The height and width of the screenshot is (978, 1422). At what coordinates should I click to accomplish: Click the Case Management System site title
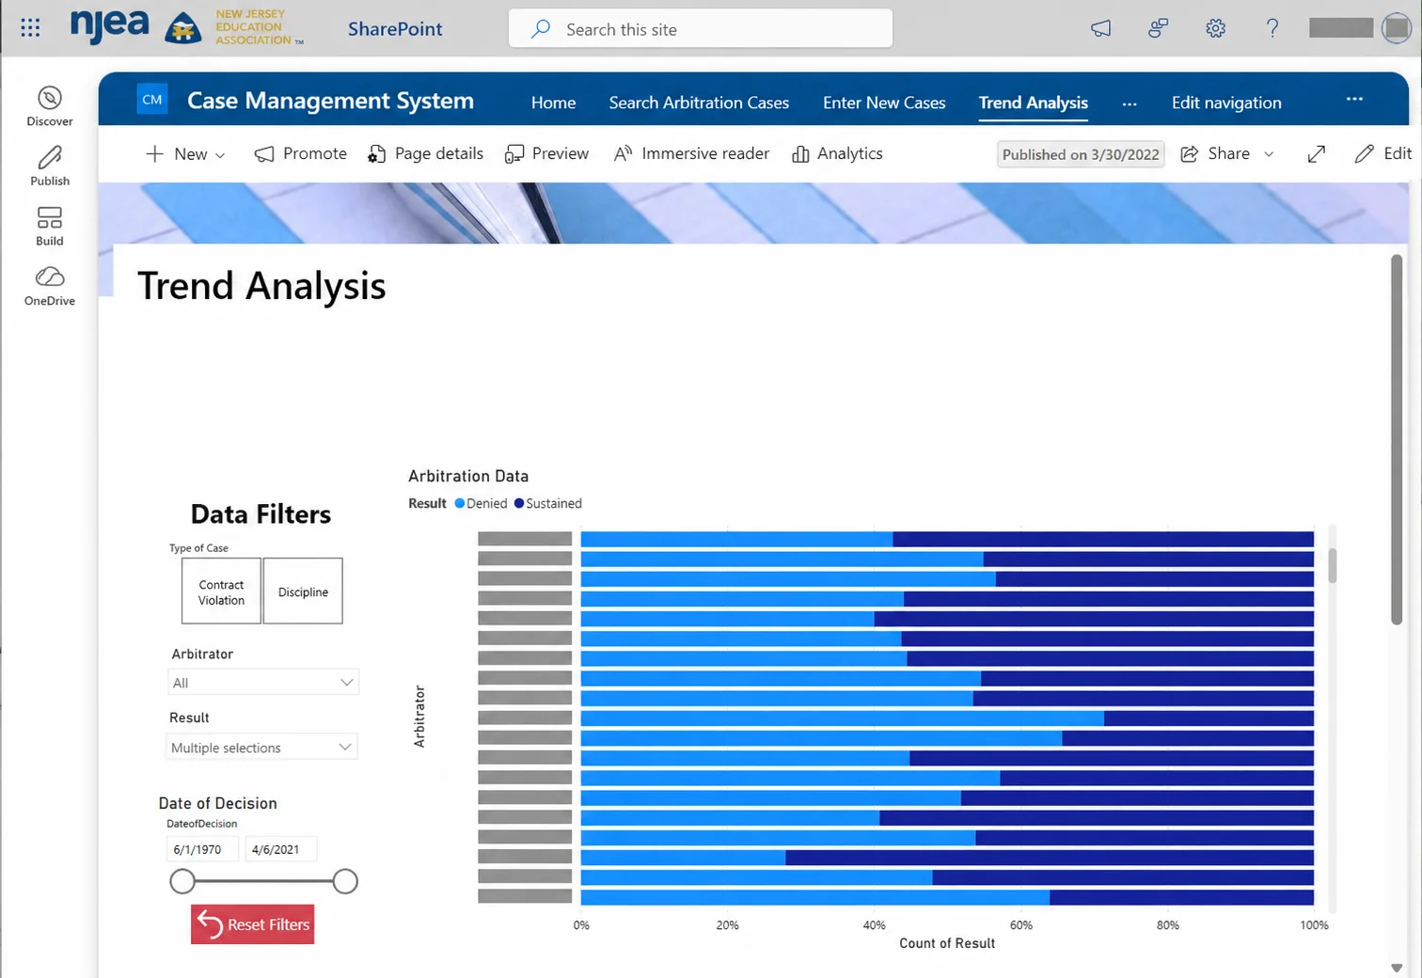330,101
